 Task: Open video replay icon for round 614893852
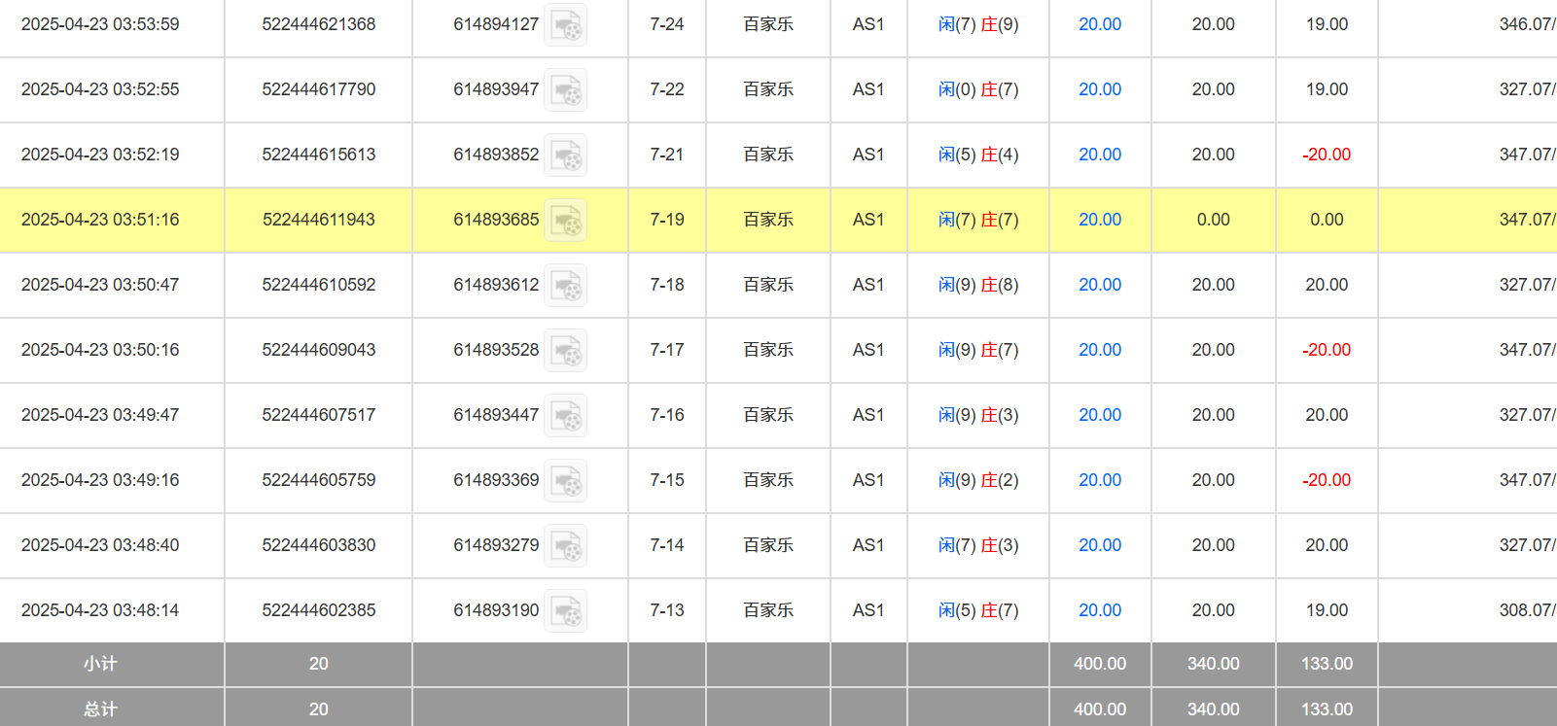pyautogui.click(x=565, y=156)
